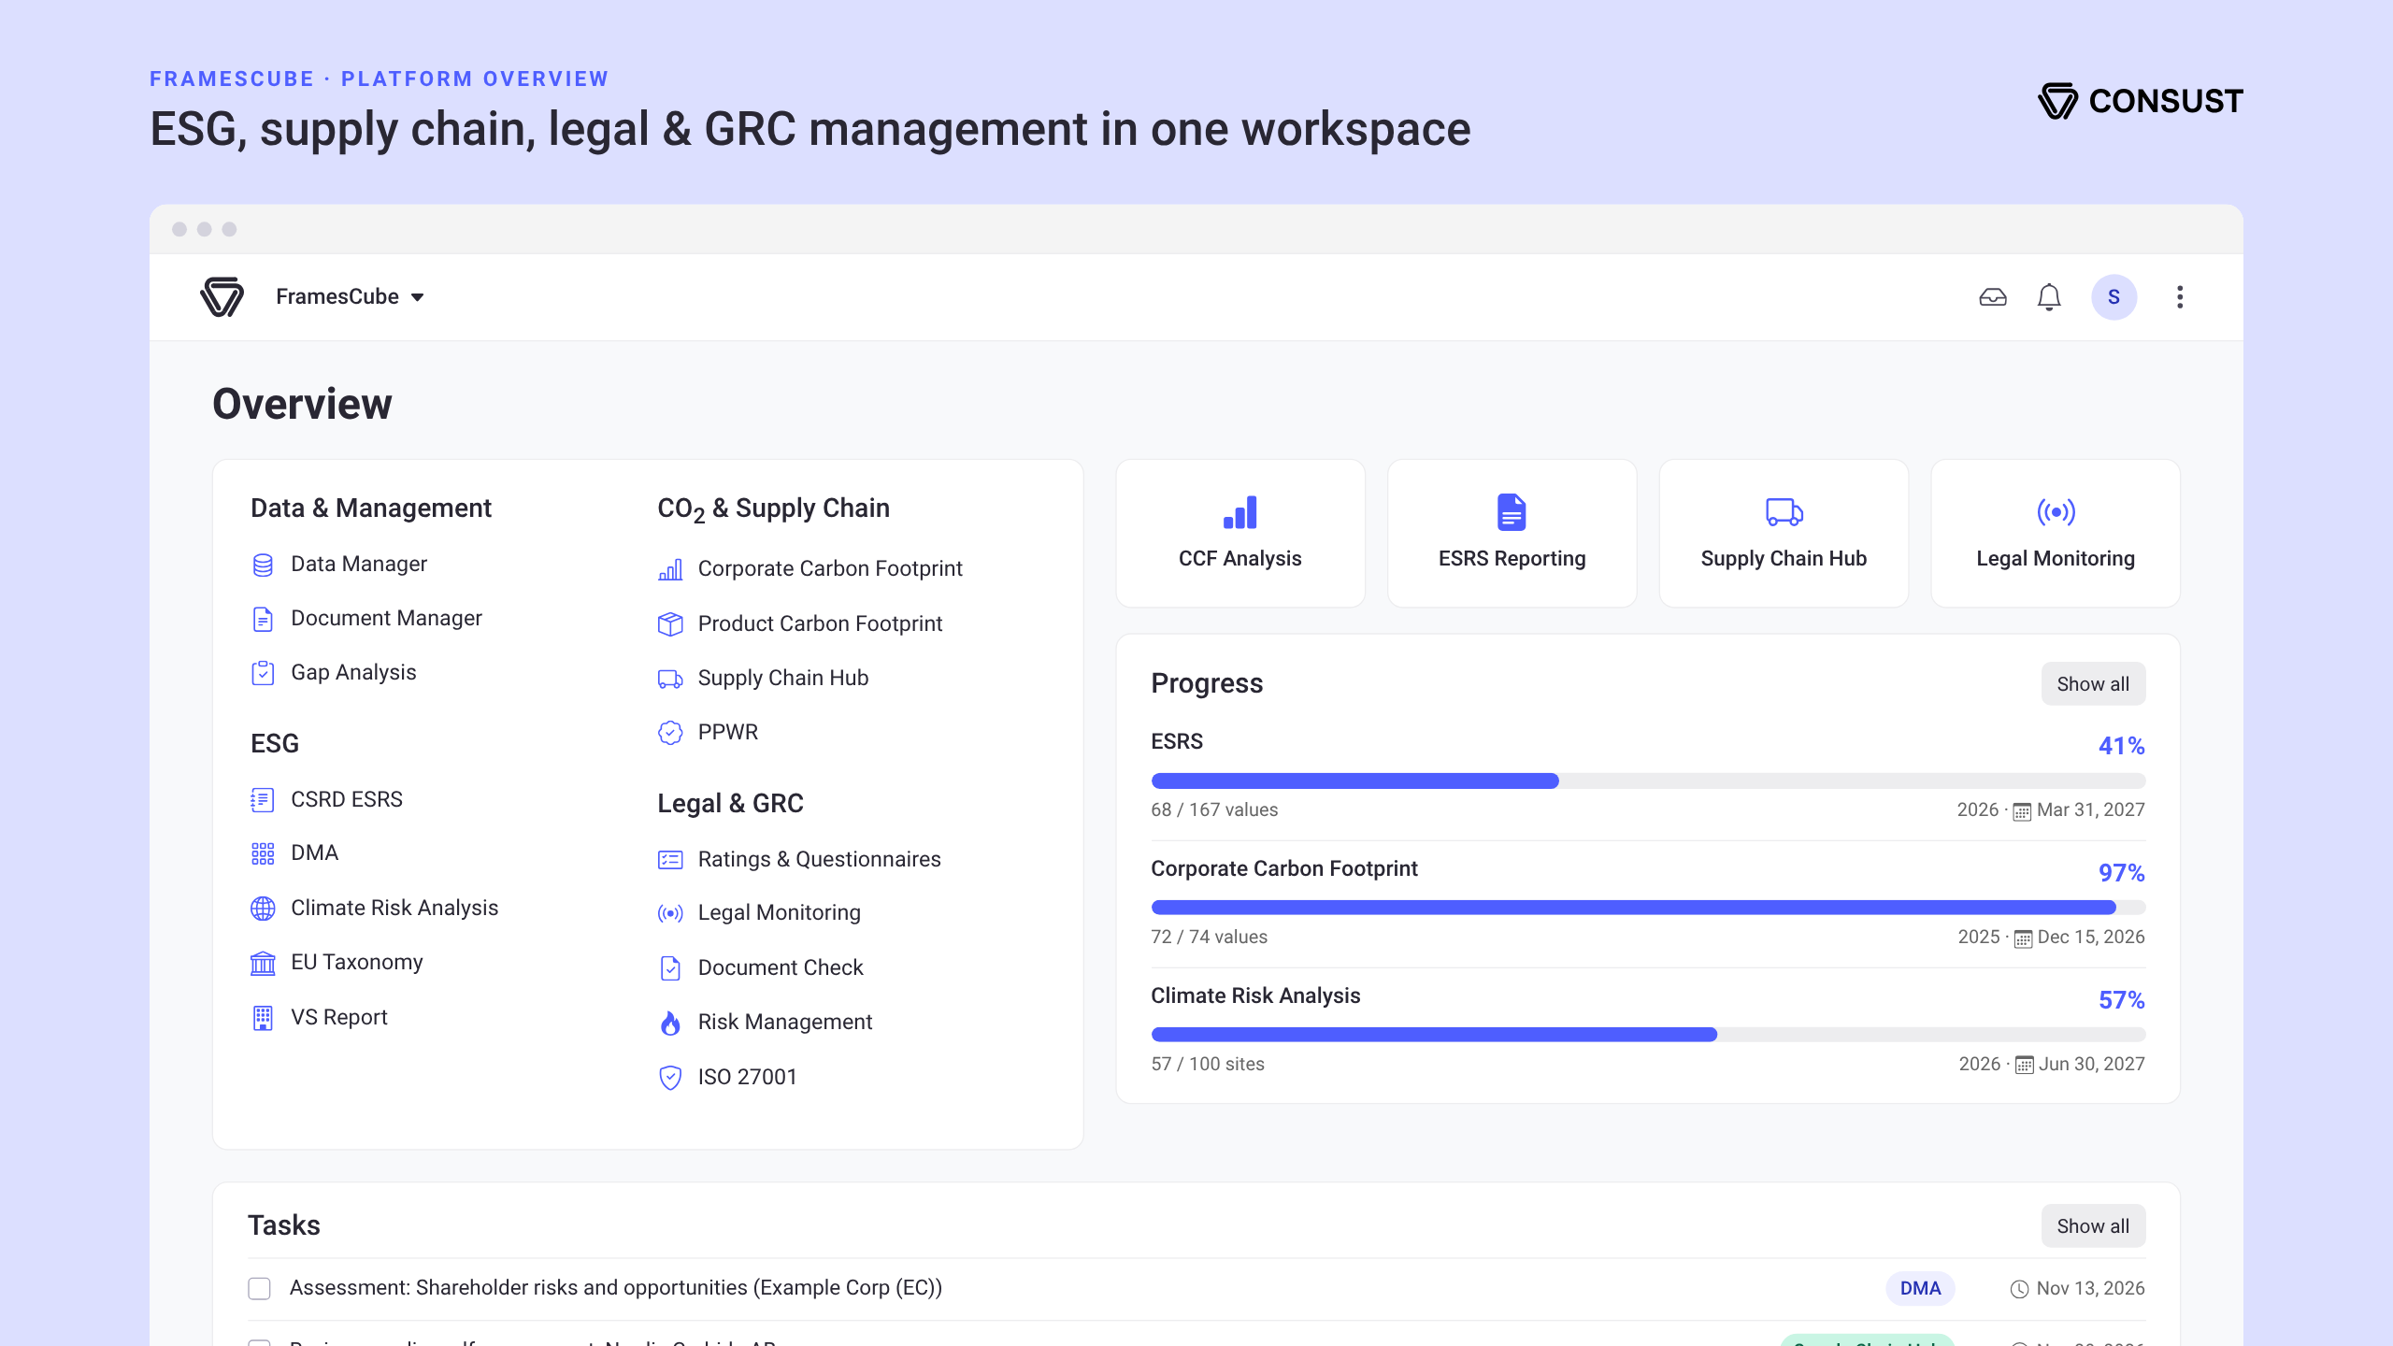The height and width of the screenshot is (1346, 2393).
Task: Click the CCF Analysis bar chart icon
Action: tap(1239, 512)
